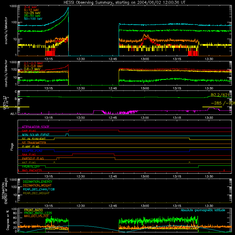This screenshot has height=235, width=235.
Task: Select the FLARE_FLAG label
Action: pos(31,147)
